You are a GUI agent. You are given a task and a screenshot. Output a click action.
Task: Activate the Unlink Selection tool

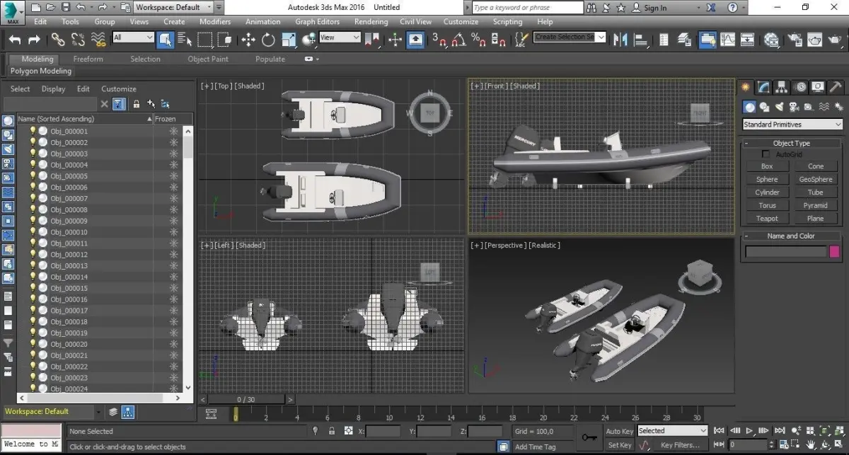[x=78, y=40]
